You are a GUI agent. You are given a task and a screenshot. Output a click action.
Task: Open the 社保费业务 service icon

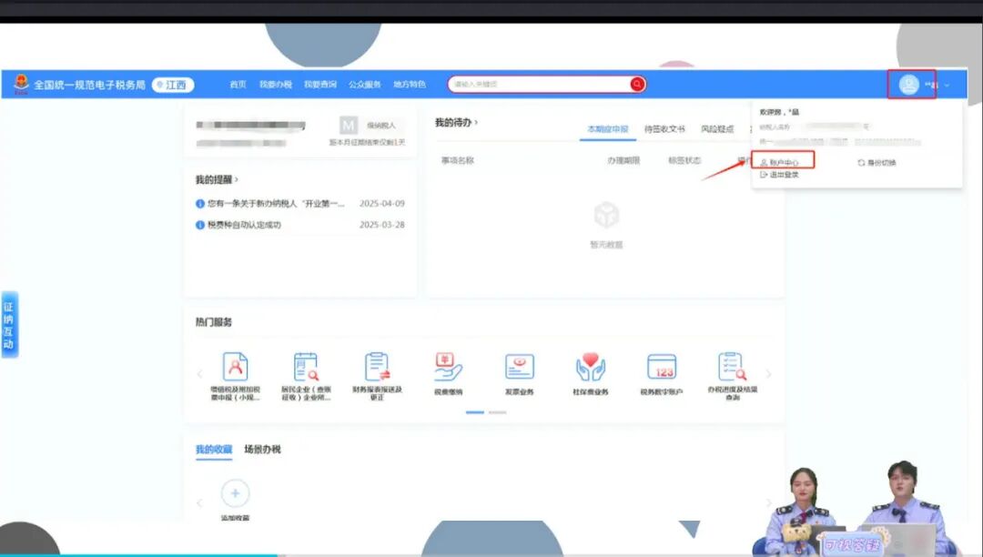pos(590,367)
